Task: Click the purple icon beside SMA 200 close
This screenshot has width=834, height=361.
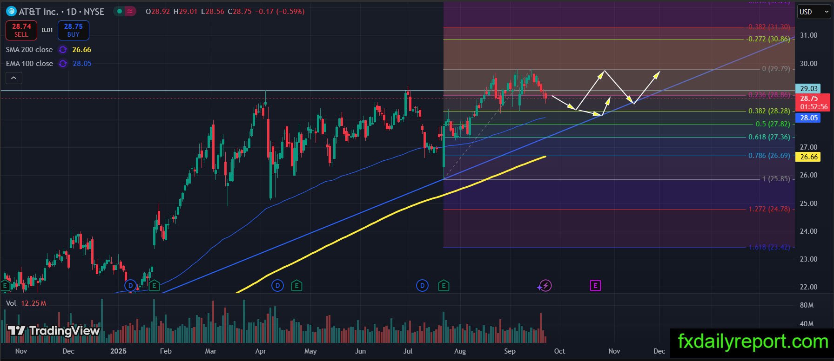Action: pos(62,50)
